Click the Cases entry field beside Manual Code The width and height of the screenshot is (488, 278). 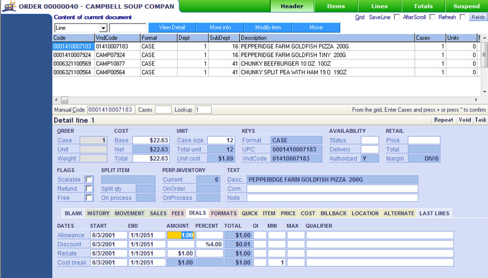(x=163, y=110)
